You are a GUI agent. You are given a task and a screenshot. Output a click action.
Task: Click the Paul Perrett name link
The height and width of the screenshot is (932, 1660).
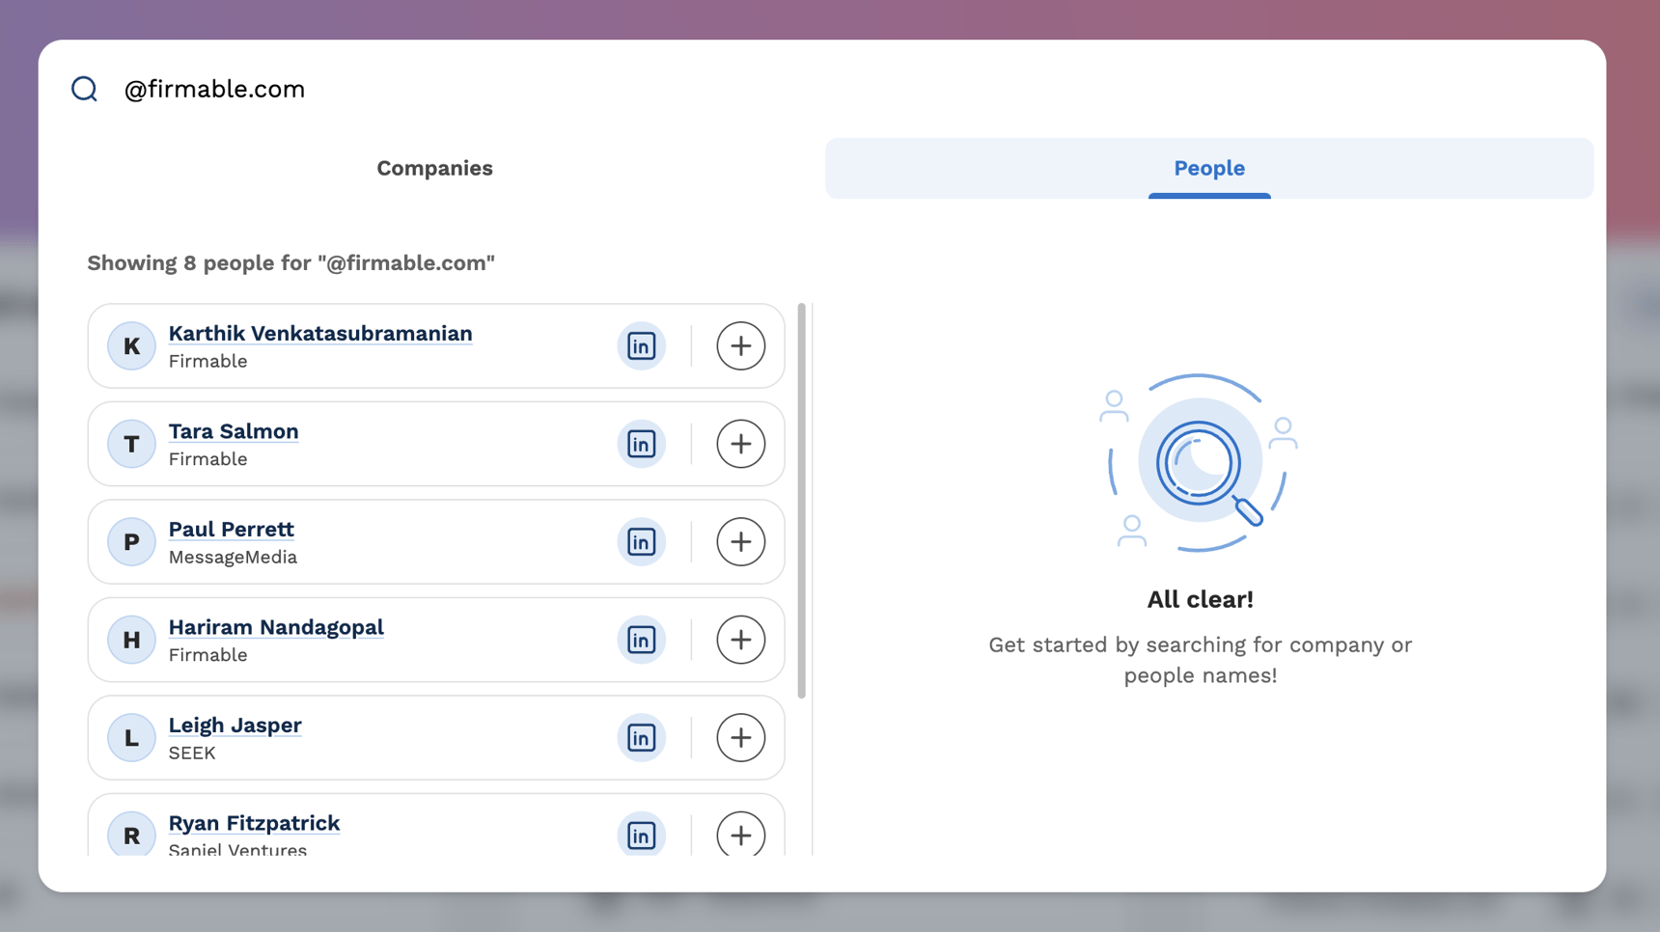pyautogui.click(x=231, y=530)
